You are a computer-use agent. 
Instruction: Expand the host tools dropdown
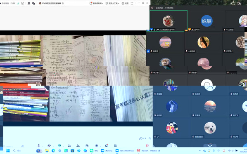112,3
